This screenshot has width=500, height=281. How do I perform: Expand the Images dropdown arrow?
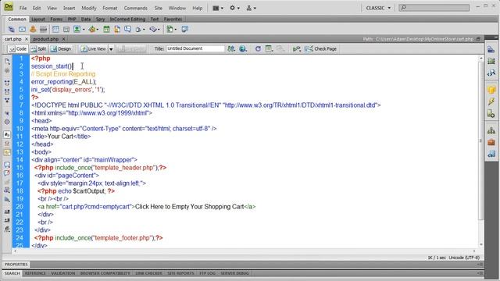click(84, 30)
